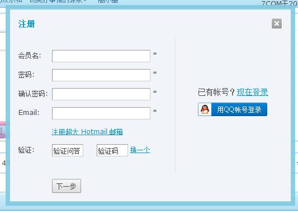Click the 下一步 button

67,186
